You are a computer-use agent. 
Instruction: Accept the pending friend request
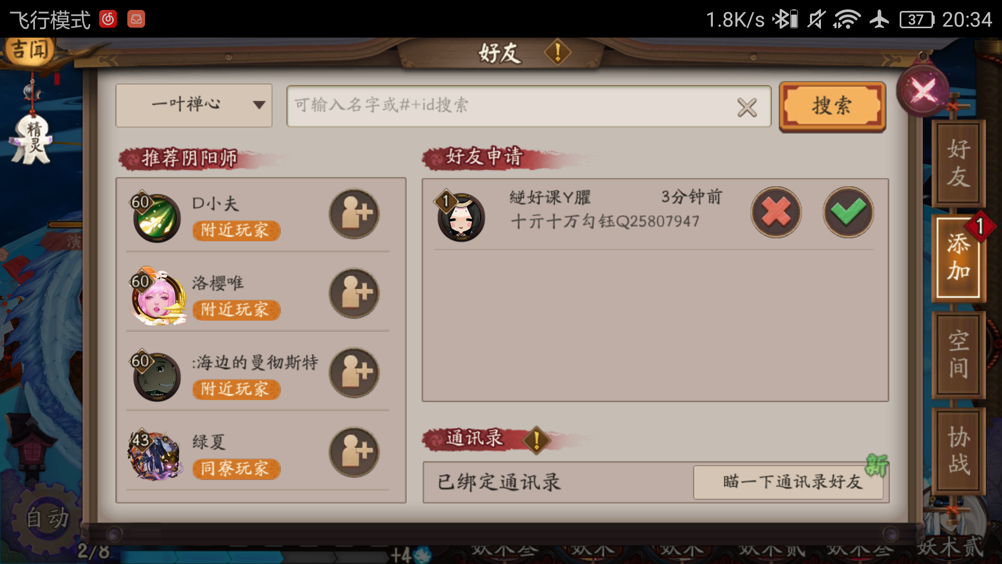pos(849,213)
